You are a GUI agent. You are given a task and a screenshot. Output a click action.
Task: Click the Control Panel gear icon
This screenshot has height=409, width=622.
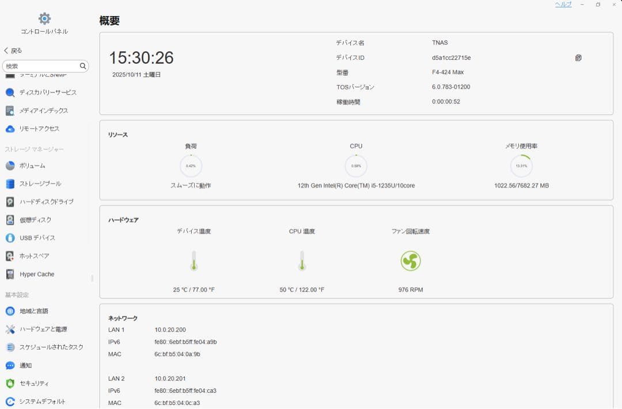pos(44,19)
